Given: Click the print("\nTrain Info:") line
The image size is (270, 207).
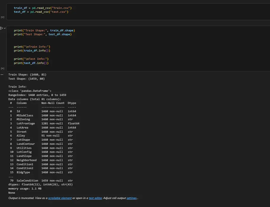Looking at the screenshot, I should (x=32, y=47).
